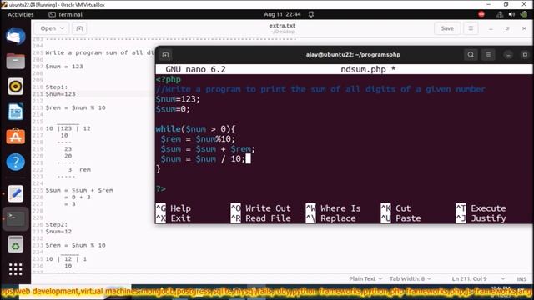Screen dimensions: 534x300
Task: Click GNU nano 6.2 title text
Action: pyautogui.click(x=195, y=69)
